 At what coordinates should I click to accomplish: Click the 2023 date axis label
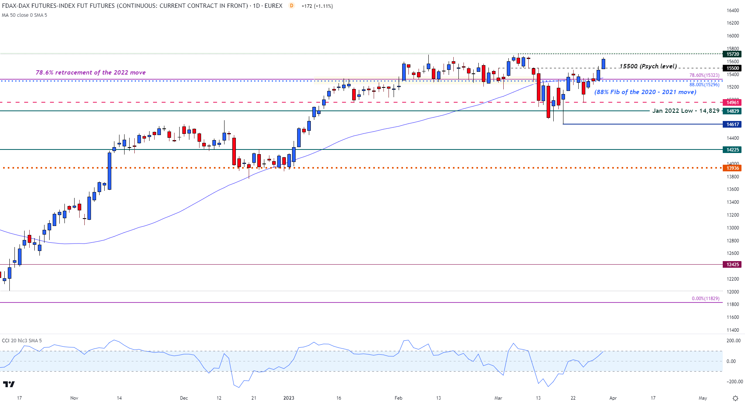pos(289,398)
